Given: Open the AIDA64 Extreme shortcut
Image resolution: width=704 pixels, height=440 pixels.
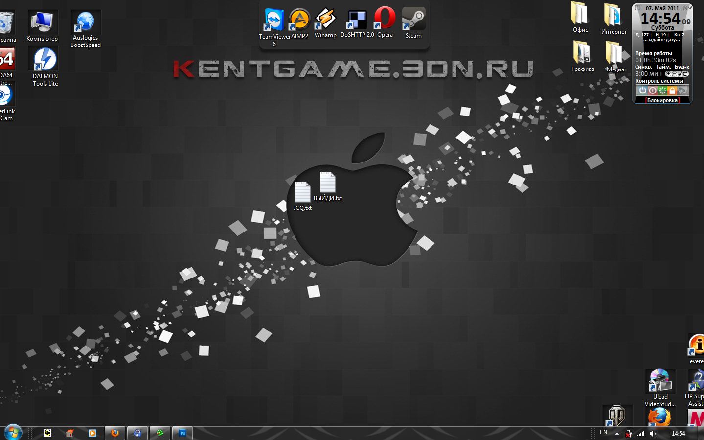Looking at the screenshot, I should [7, 66].
